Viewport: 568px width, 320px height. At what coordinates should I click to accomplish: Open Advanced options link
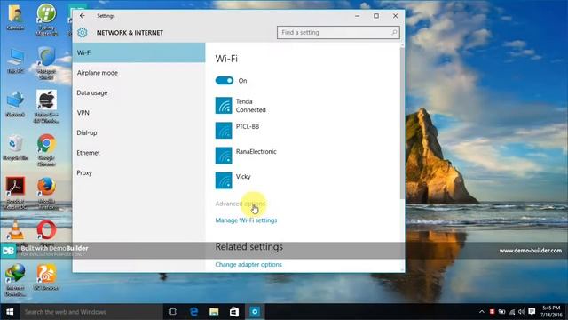(241, 204)
